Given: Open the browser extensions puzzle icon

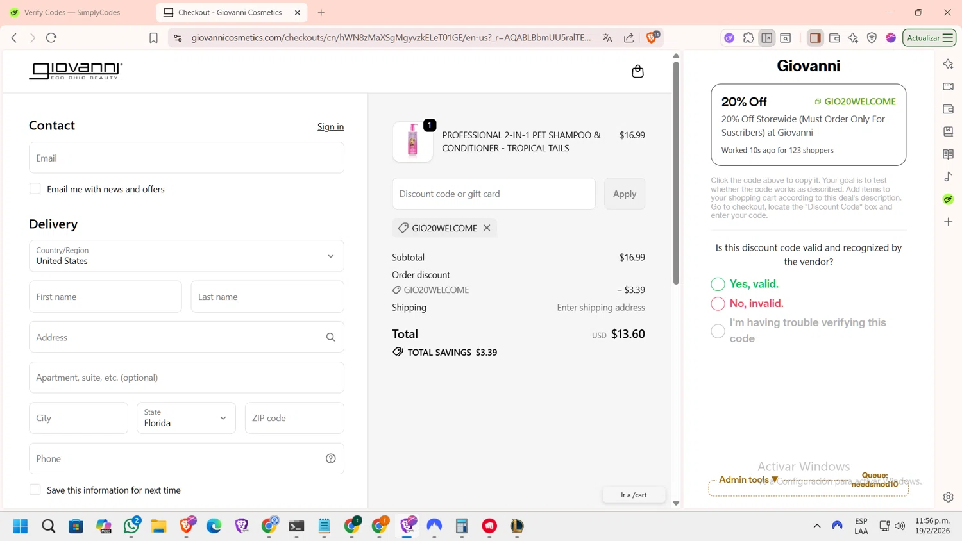Looking at the screenshot, I should (748, 38).
